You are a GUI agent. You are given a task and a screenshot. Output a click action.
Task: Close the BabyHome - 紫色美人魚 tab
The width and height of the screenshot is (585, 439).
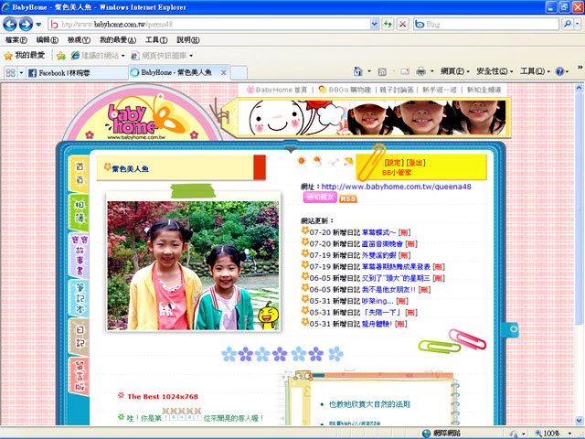(223, 73)
